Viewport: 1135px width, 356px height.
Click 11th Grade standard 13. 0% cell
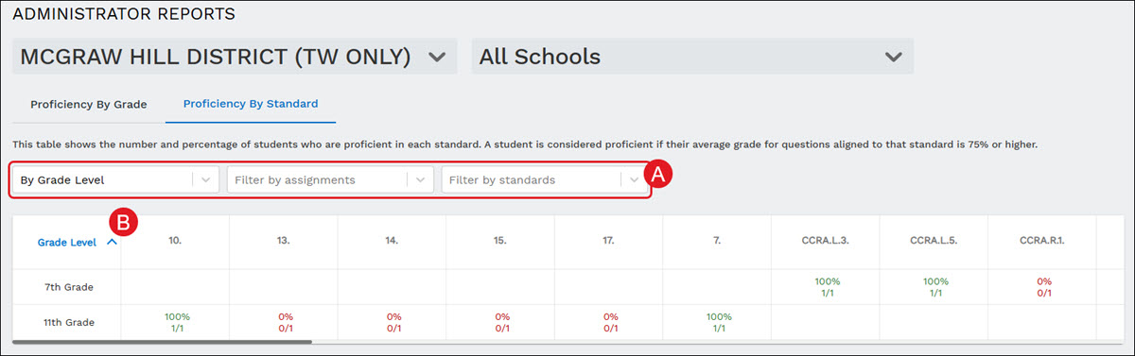coord(283,322)
